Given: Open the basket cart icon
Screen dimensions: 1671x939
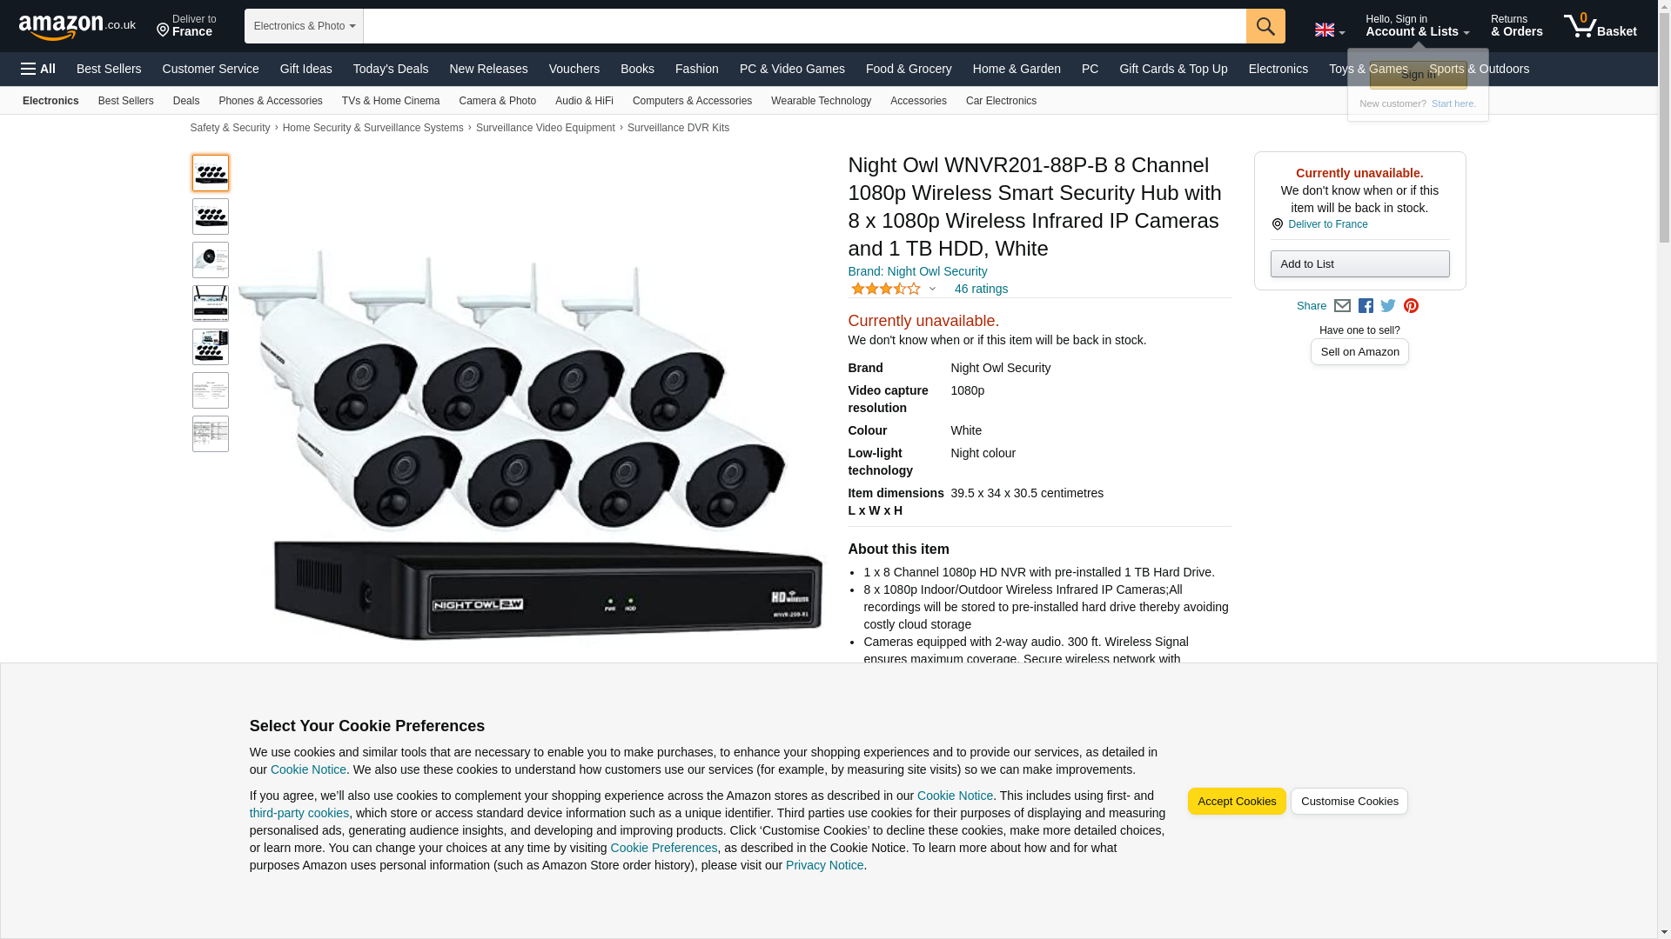Looking at the screenshot, I should pyautogui.click(x=1600, y=26).
